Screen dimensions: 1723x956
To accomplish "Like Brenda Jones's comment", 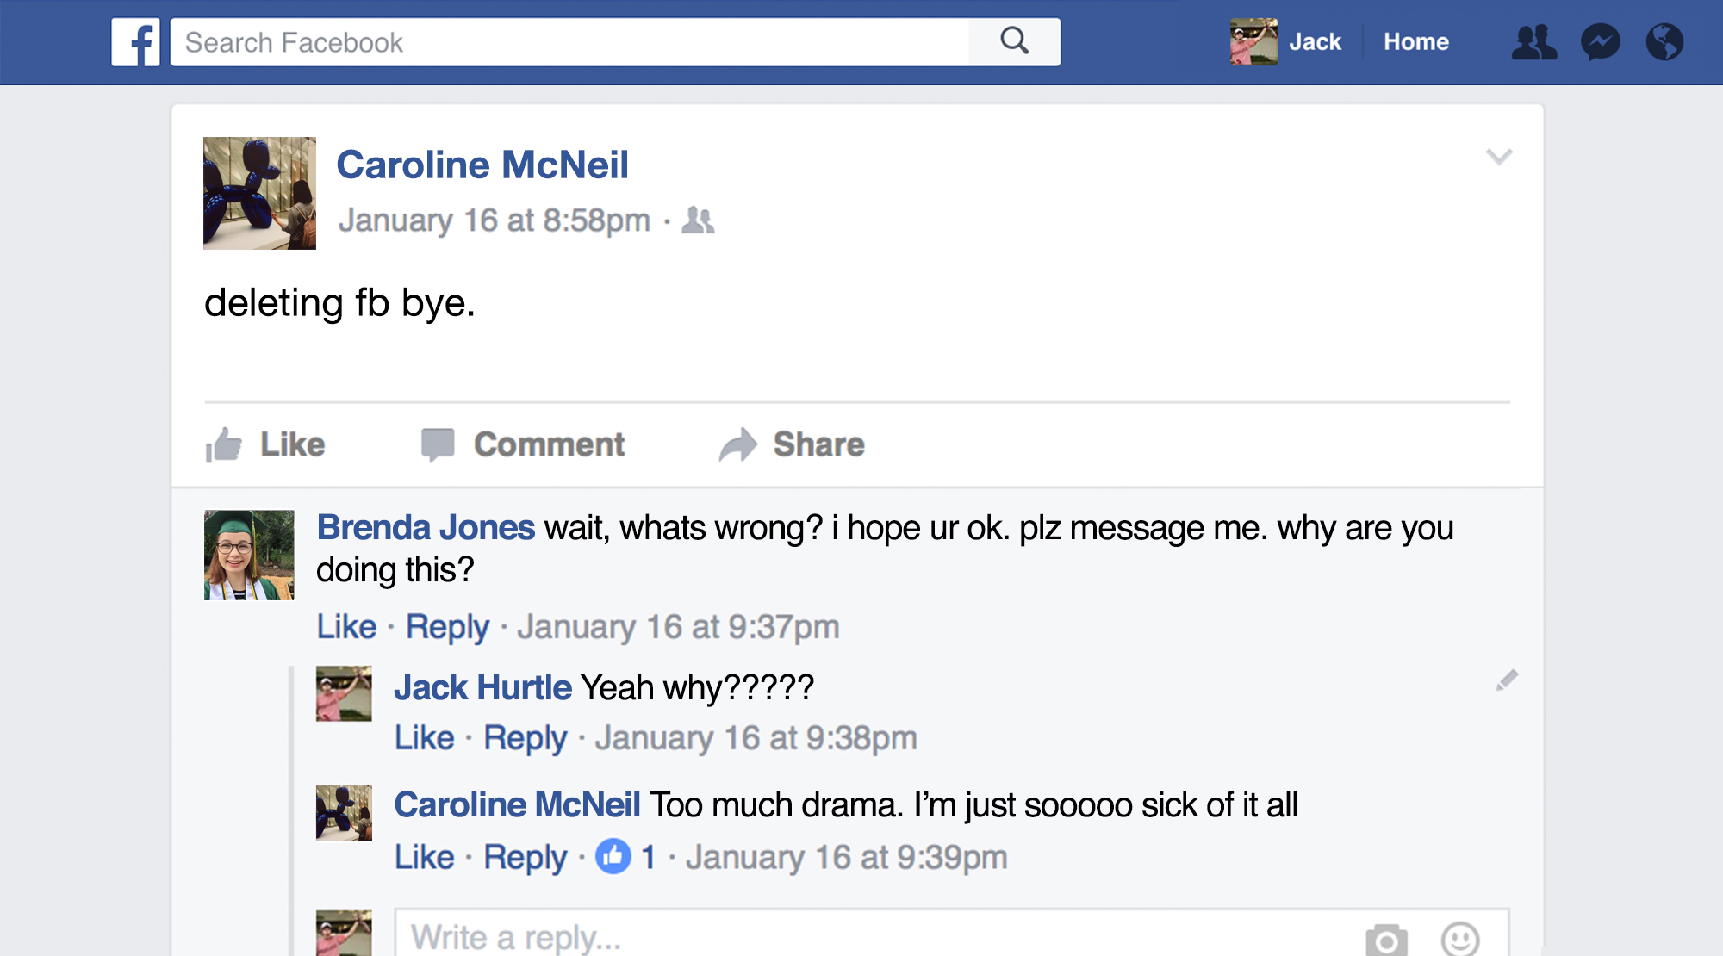I will [346, 627].
